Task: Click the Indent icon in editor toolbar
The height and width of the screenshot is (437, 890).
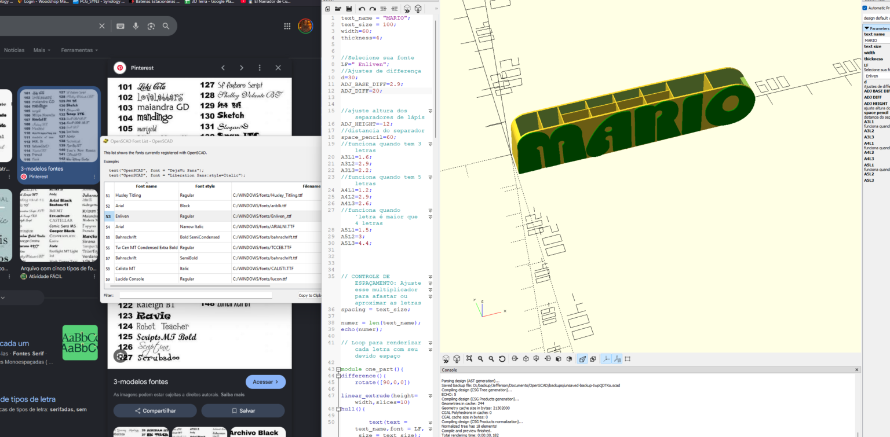Action: click(395, 9)
